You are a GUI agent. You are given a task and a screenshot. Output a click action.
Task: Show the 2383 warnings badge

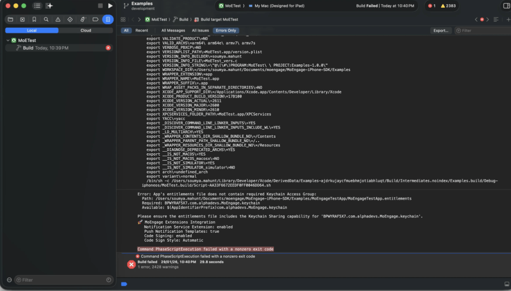point(448,6)
